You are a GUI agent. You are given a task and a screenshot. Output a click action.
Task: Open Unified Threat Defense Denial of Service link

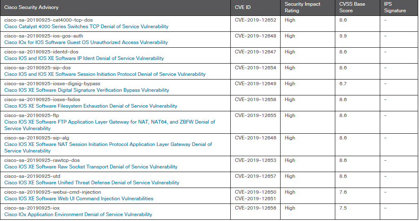pyautogui.click(x=91, y=183)
